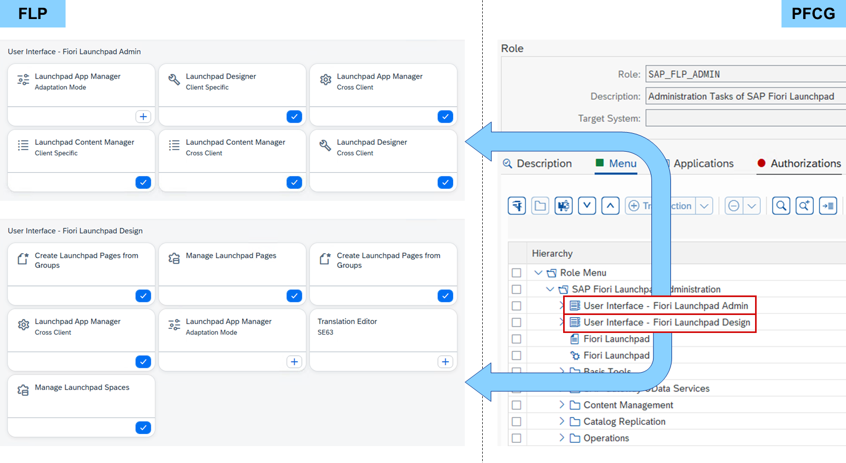Click the folder icon beside Content Management
This screenshot has width=846, height=463.
pos(575,405)
